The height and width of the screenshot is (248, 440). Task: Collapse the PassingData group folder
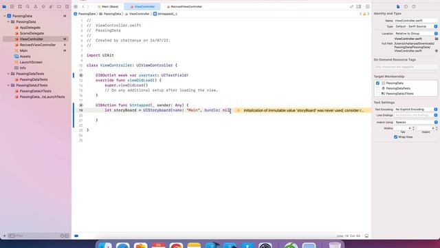coord(8,21)
